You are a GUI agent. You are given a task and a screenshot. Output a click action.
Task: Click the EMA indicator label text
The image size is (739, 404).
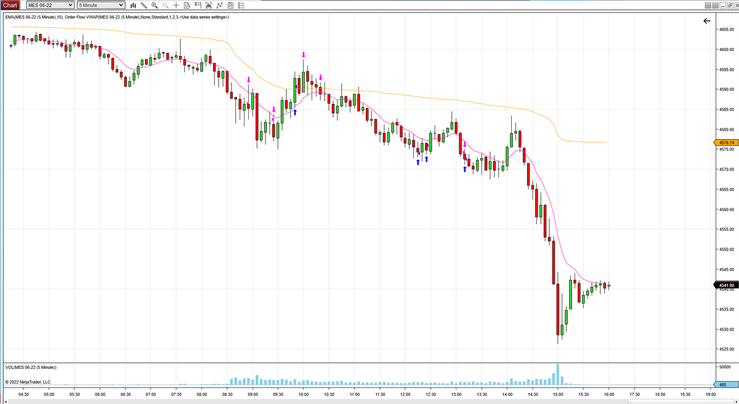(117, 17)
